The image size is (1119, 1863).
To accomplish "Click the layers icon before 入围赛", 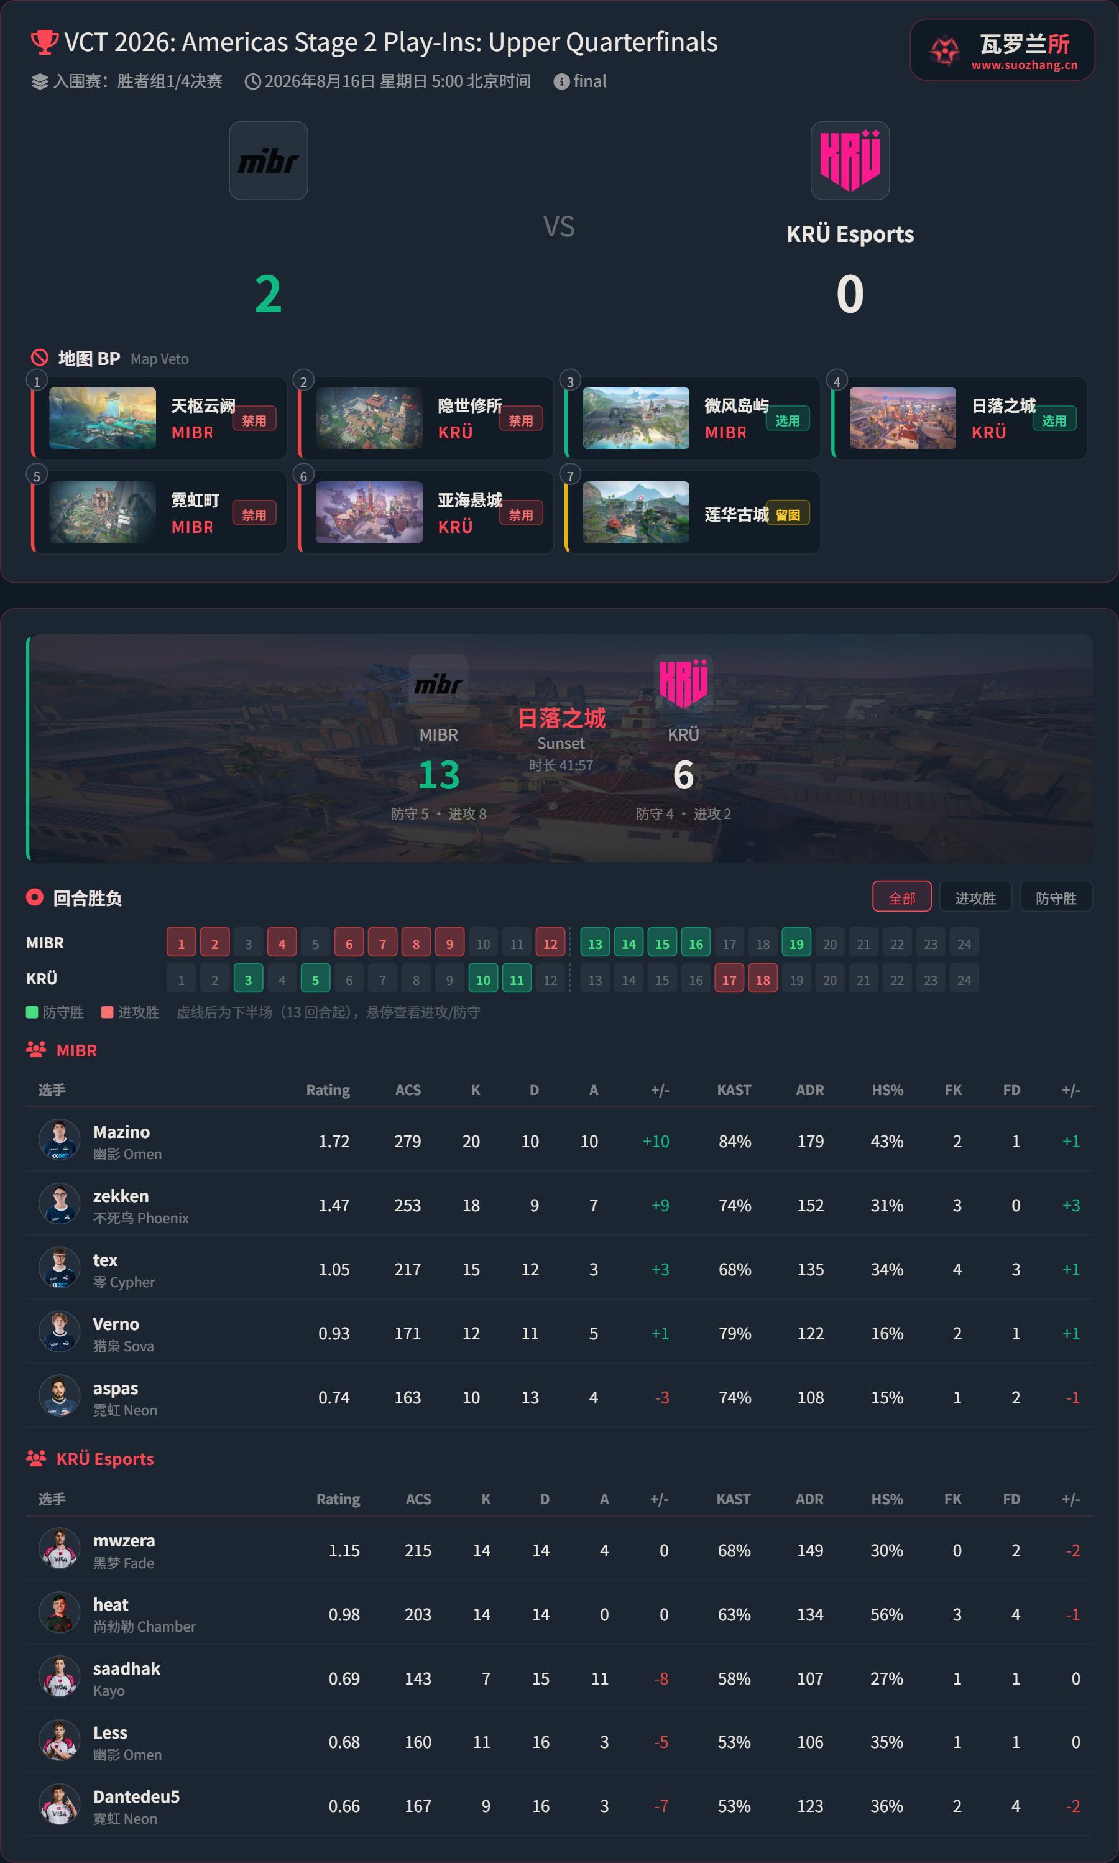I will pos(39,81).
